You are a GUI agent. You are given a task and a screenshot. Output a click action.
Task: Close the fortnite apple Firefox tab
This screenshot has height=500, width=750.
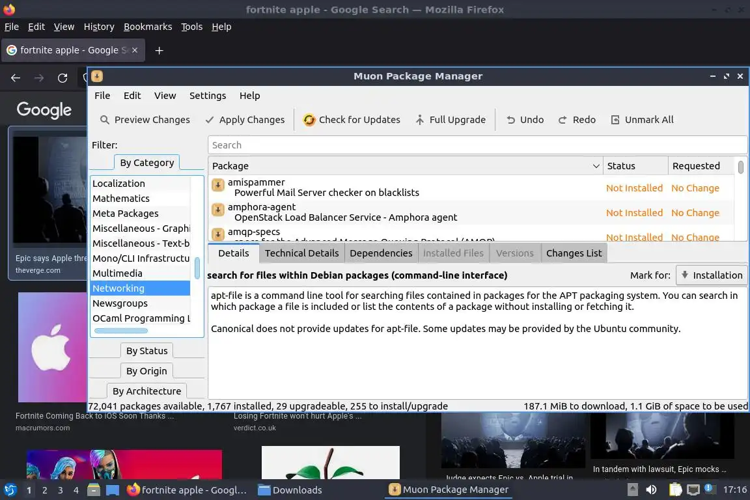click(x=135, y=49)
